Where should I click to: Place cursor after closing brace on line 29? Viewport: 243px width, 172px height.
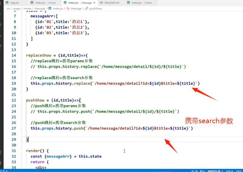29,139
